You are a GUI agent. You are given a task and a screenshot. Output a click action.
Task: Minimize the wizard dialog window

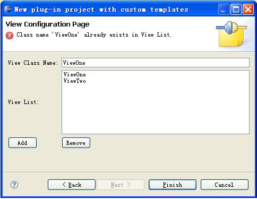click(x=224, y=9)
